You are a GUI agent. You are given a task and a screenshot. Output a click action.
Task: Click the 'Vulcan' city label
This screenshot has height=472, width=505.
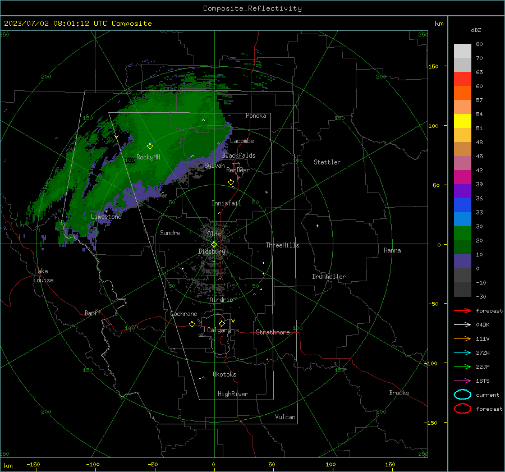point(285,417)
